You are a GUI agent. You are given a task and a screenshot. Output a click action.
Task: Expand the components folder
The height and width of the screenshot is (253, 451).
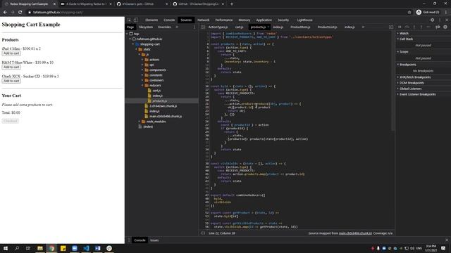pos(142,70)
